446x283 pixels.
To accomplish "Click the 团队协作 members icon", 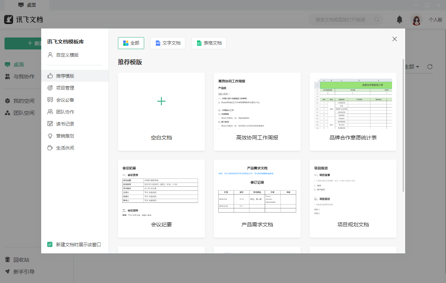I will [50, 112].
